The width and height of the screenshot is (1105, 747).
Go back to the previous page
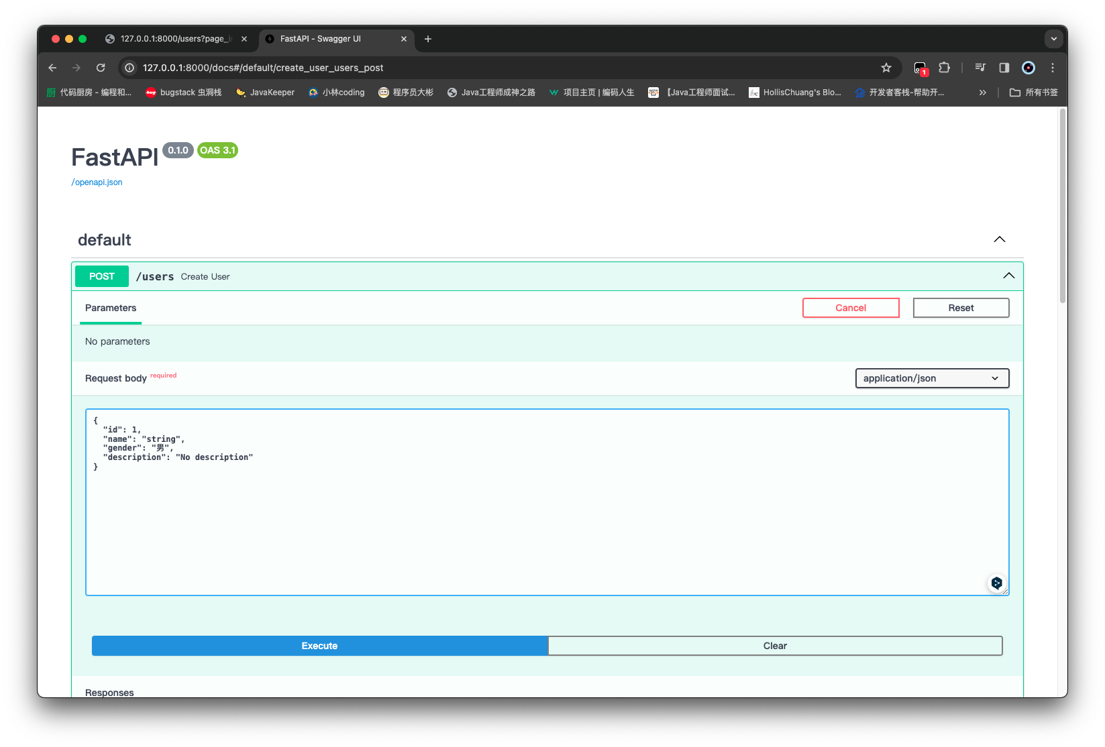pyautogui.click(x=52, y=68)
